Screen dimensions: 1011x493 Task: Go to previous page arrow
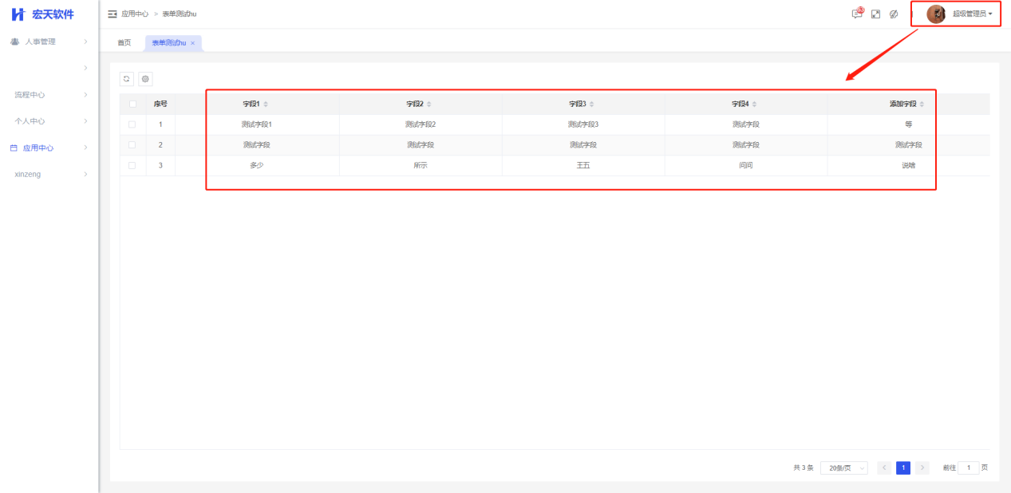(884, 467)
